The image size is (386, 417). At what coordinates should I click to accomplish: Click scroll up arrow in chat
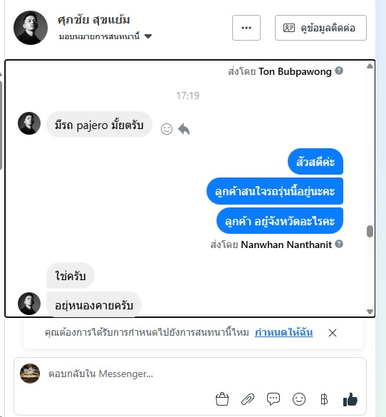(370, 66)
